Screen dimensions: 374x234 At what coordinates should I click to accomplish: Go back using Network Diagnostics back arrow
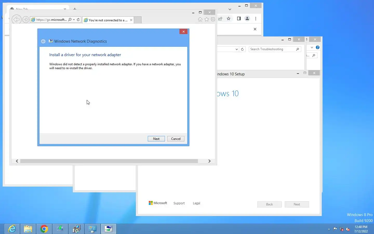43,41
